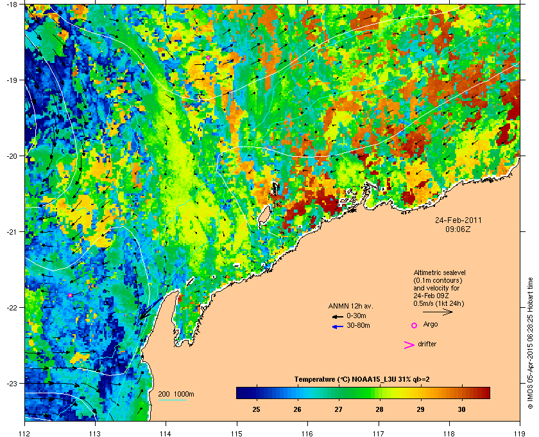This screenshot has height=437, width=539.
Task: Click the latitude axis label '-20'
Action: (12, 156)
